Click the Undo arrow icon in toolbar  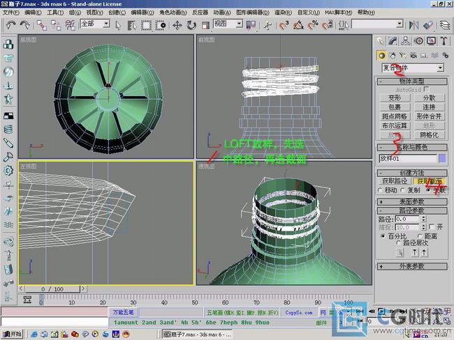click(x=11, y=25)
